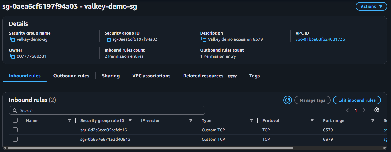Click Custom TCP in the second rule row
Image resolution: width=391 pixels, height=152 pixels.
pyautogui.click(x=213, y=139)
